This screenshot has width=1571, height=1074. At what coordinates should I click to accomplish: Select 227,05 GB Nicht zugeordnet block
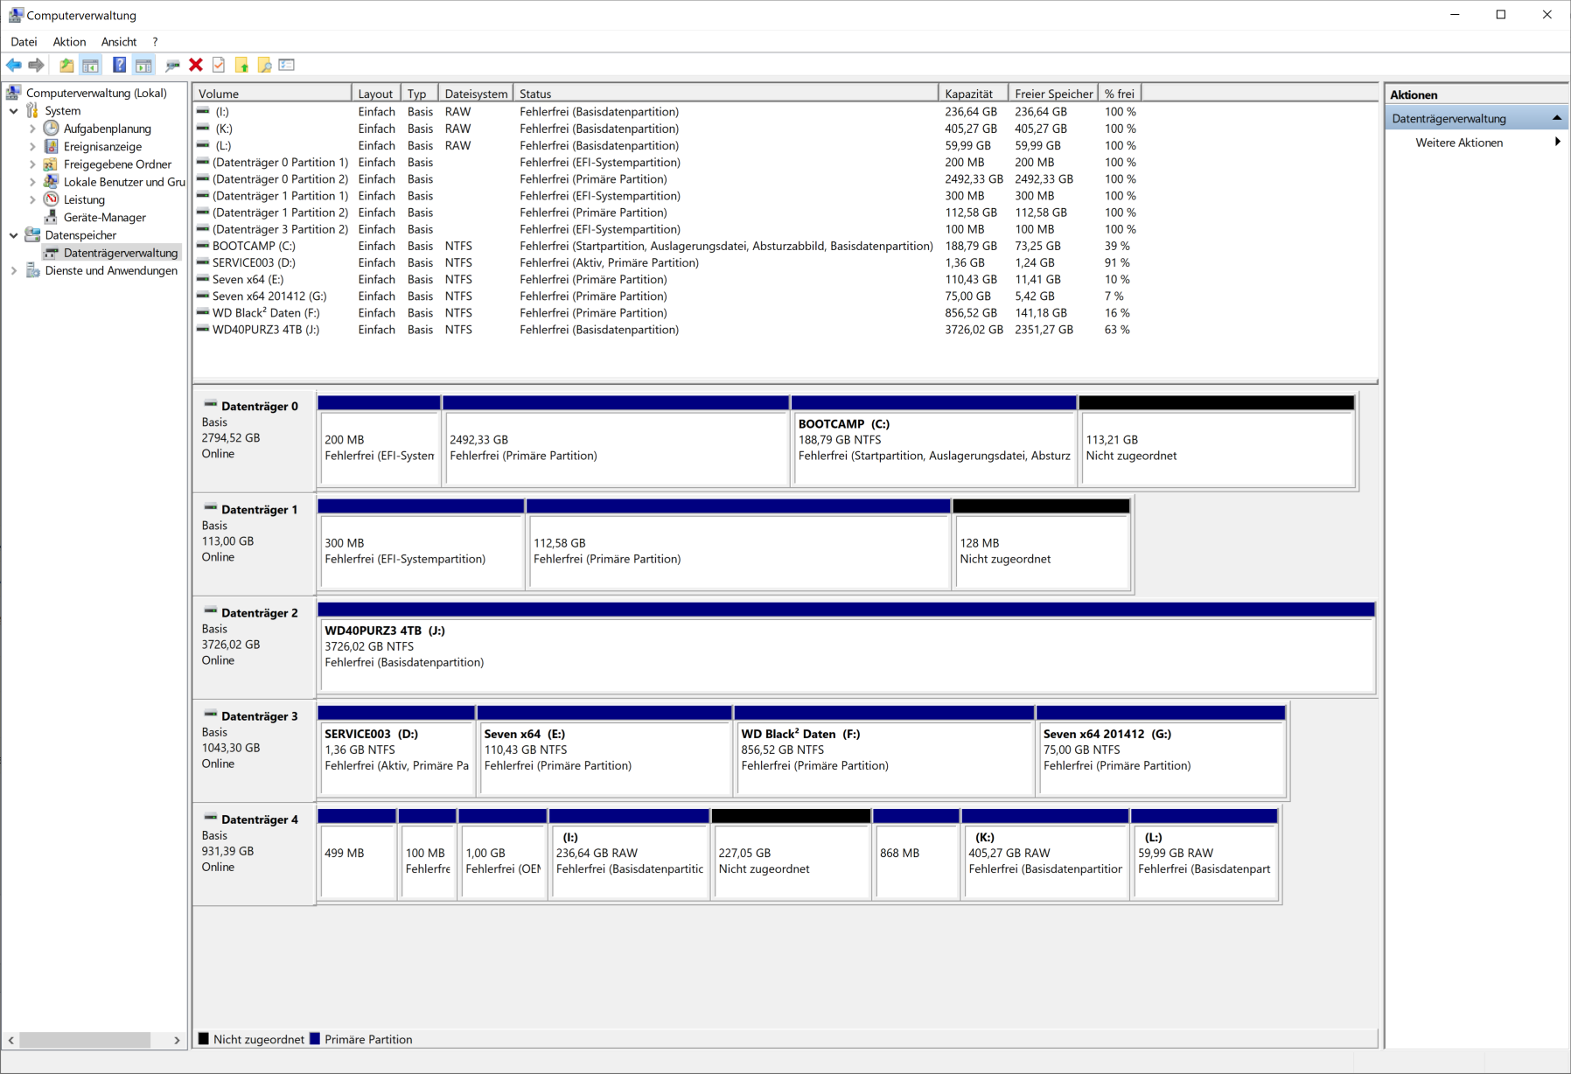[x=792, y=854]
